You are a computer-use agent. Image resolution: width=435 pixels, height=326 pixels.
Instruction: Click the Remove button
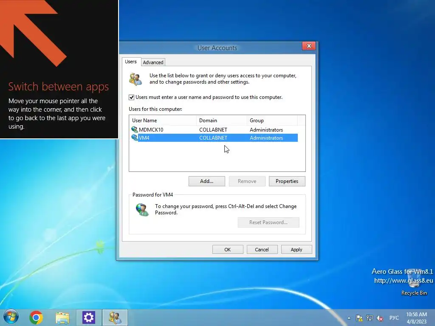[247, 181]
